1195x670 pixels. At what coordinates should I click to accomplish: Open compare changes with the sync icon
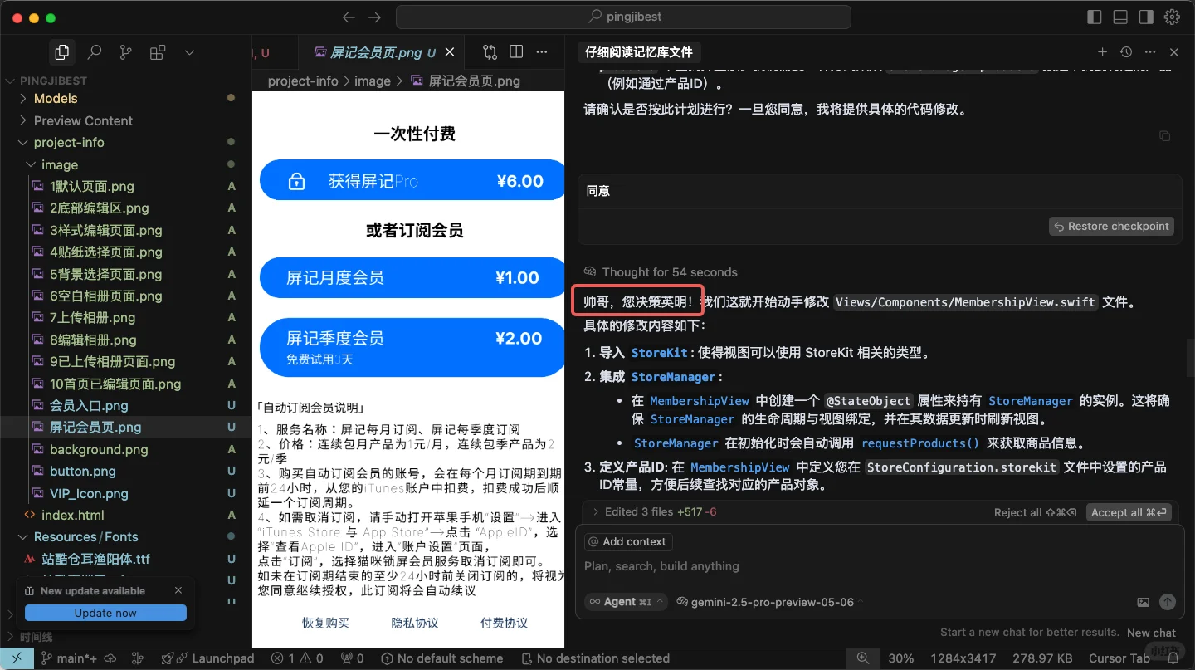(489, 51)
